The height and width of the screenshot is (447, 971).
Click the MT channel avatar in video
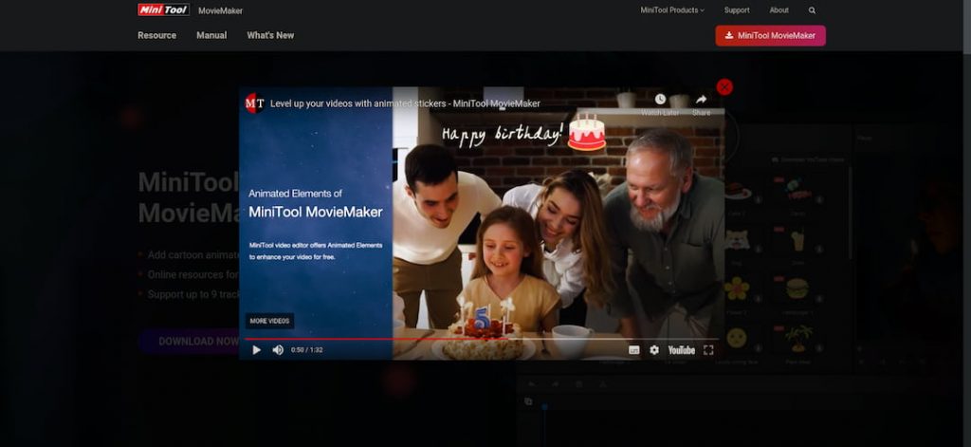click(254, 102)
